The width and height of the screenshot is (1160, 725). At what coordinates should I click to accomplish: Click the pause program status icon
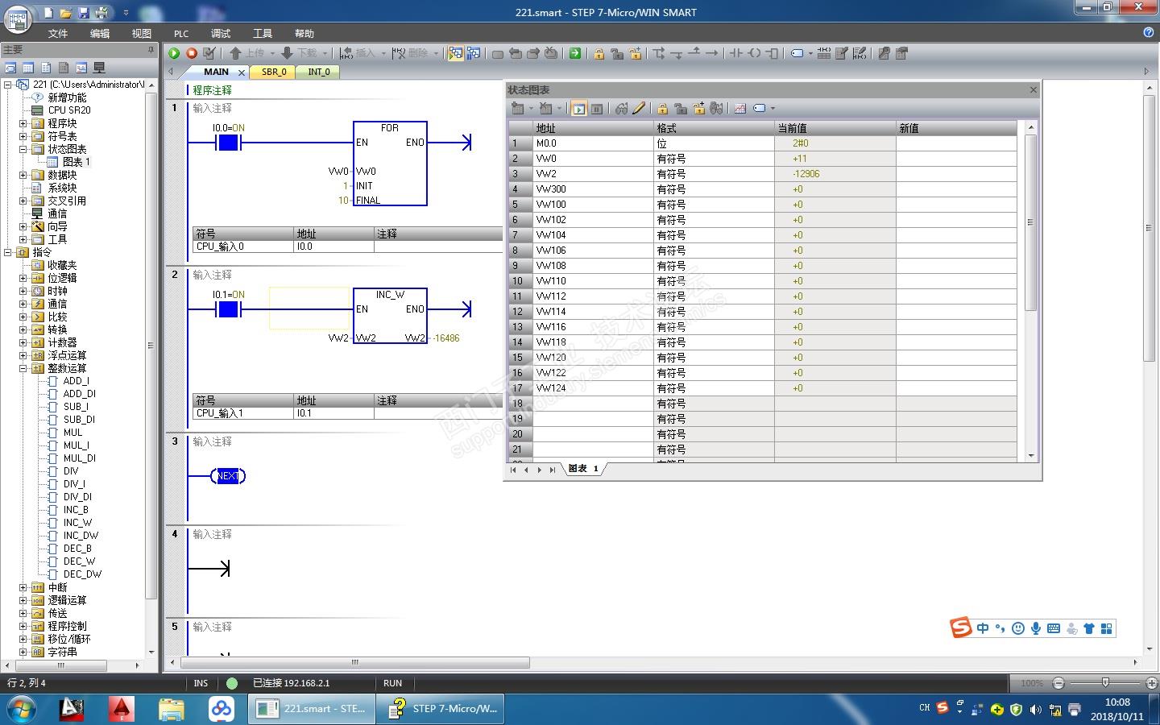tap(474, 53)
